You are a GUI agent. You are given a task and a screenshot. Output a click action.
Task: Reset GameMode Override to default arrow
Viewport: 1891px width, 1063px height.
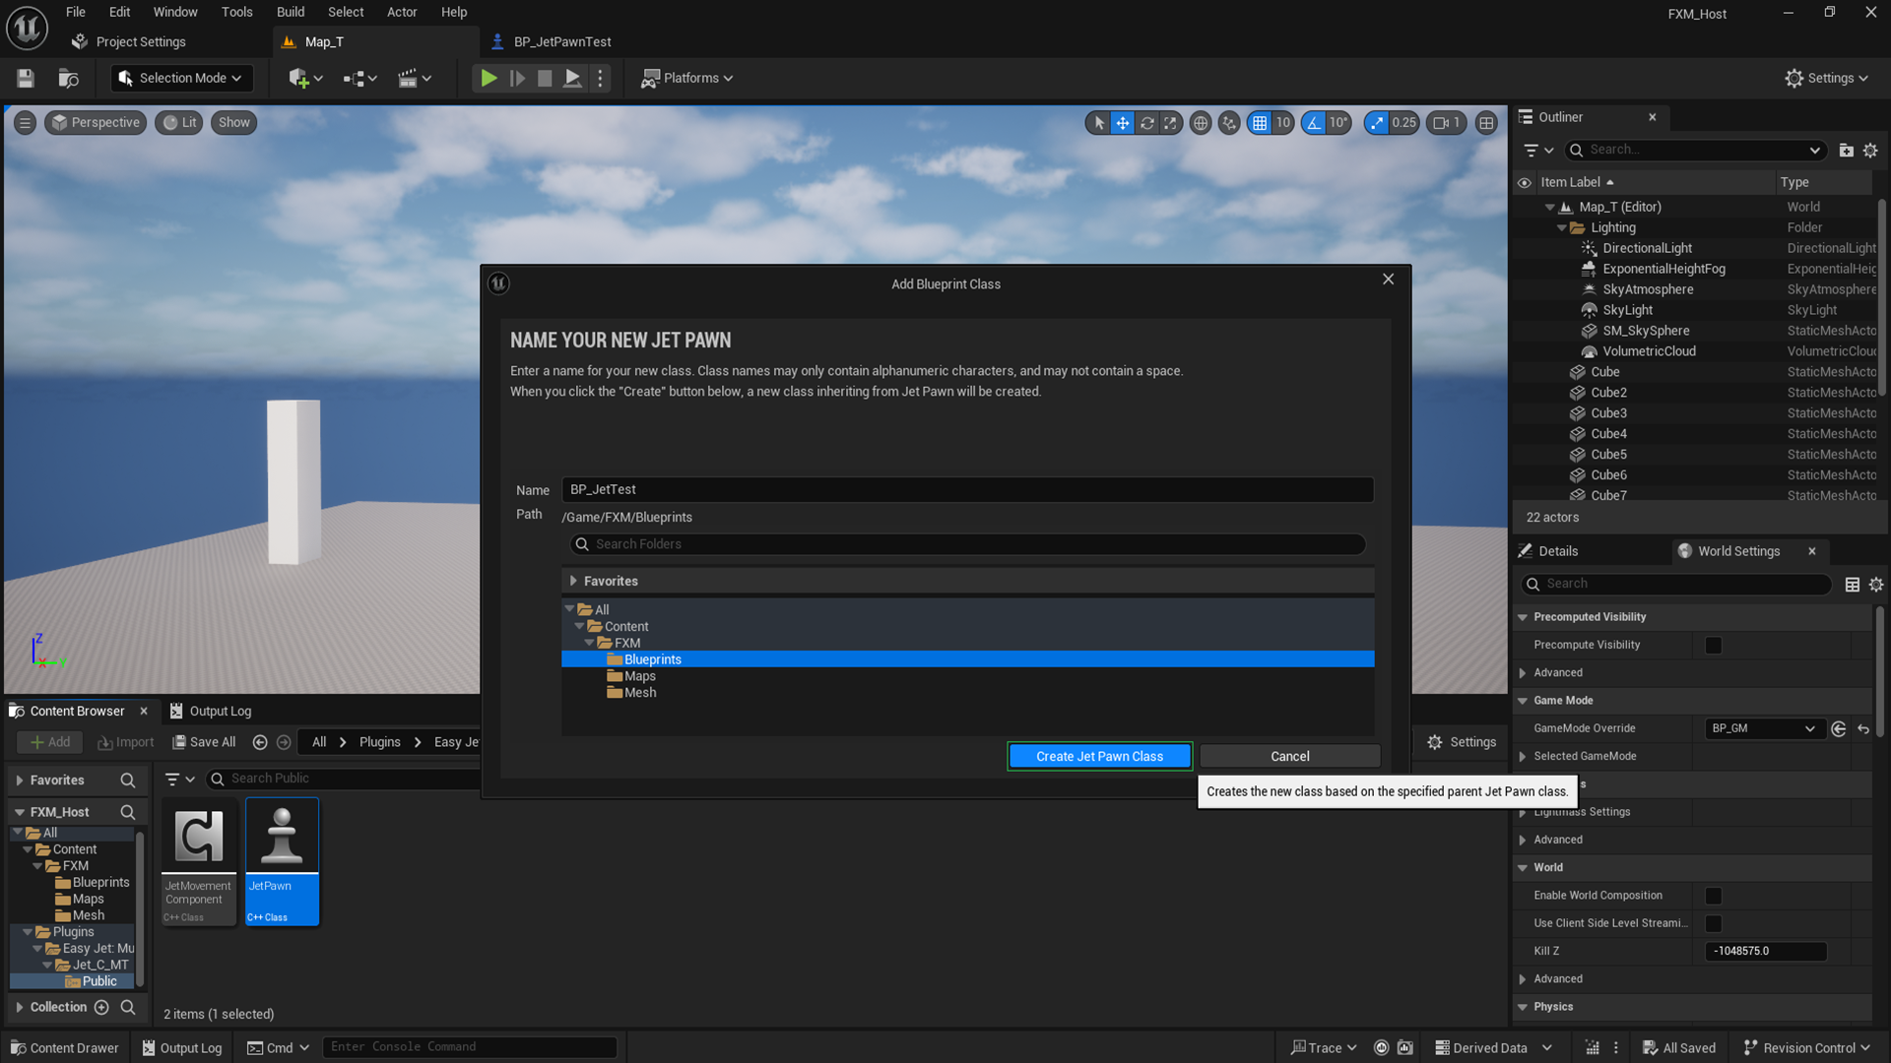pyautogui.click(x=1863, y=729)
